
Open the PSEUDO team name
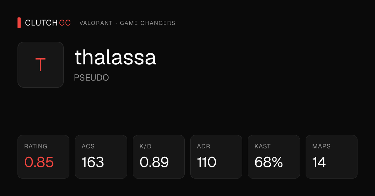point(91,78)
